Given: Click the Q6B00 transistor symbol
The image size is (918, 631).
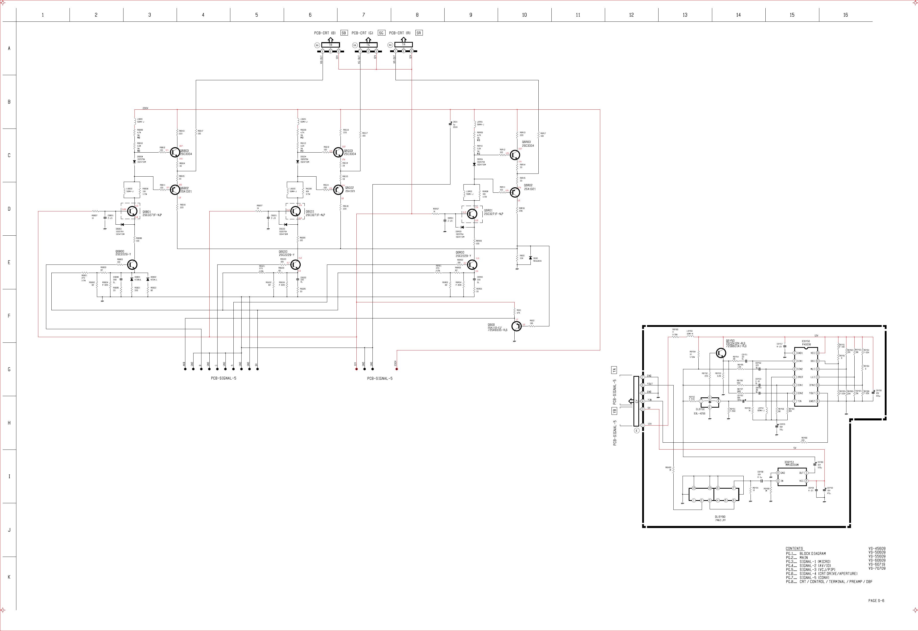Looking at the screenshot, I should [x=132, y=265].
